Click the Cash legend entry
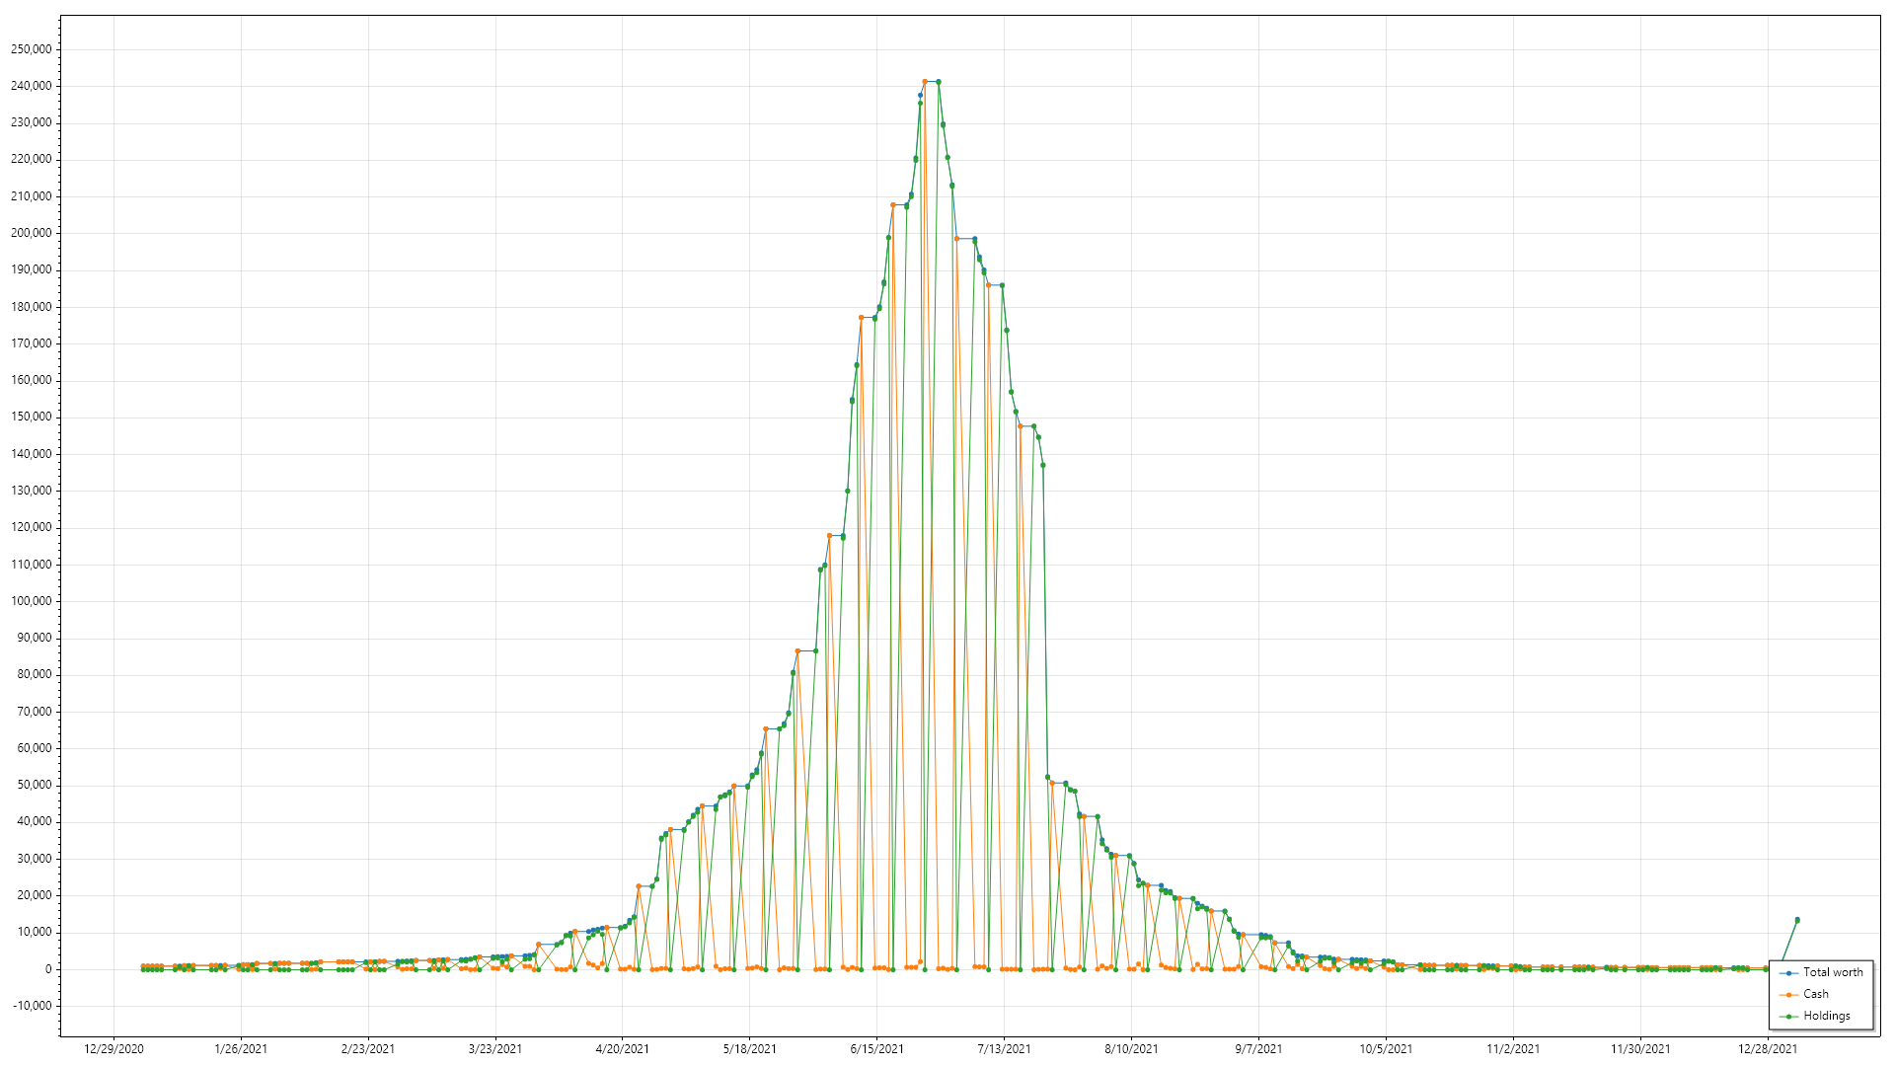1895x1066 pixels. [x=1815, y=994]
